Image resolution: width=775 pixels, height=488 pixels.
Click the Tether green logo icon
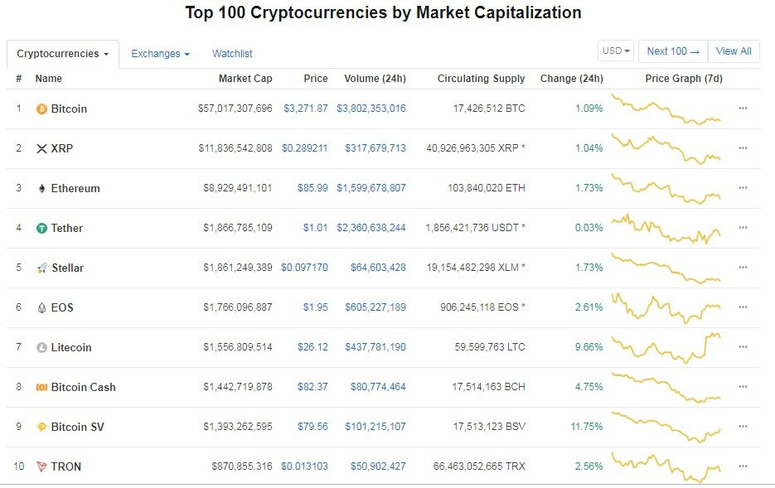tap(41, 228)
